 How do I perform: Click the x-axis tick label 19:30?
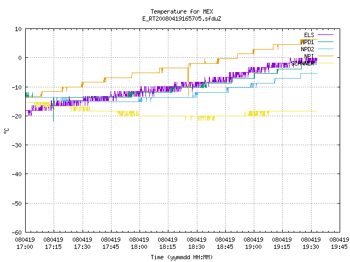[x=311, y=247]
